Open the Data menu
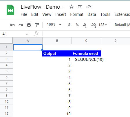130x117 pixels. point(92,14)
